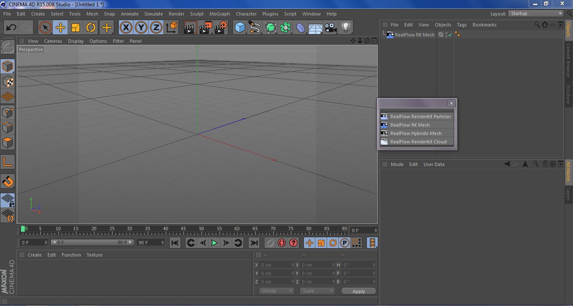Image resolution: width=573 pixels, height=306 pixels.
Task: Open Edit Render Settings
Action: [x=220, y=28]
